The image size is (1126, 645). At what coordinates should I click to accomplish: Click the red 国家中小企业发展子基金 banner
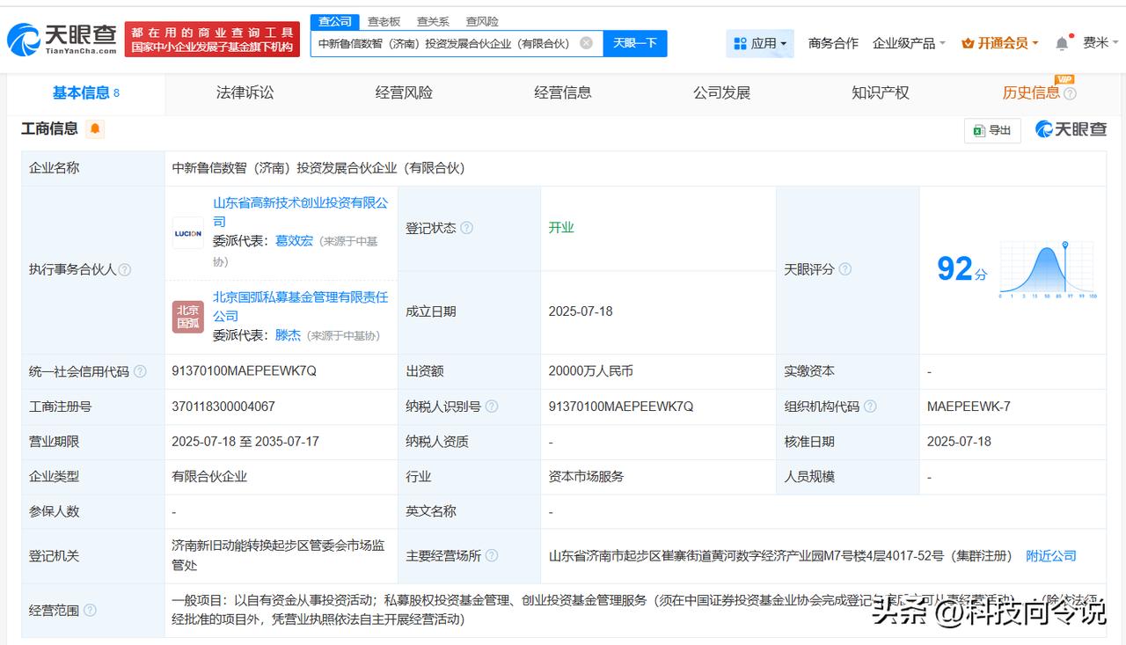pyautogui.click(x=212, y=40)
